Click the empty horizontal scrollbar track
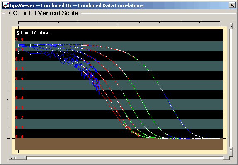Screen dimensions: 238x165 click(x=125, y=158)
